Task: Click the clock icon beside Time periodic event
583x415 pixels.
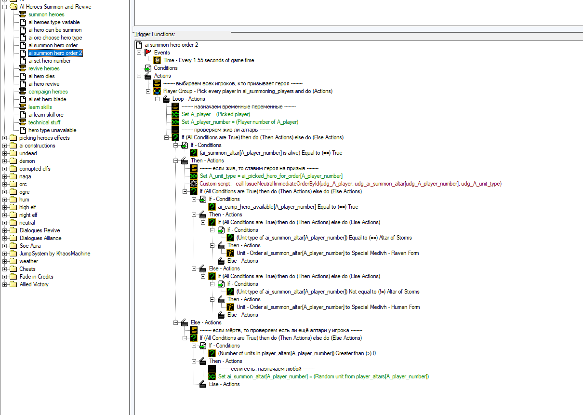Action: [157, 60]
